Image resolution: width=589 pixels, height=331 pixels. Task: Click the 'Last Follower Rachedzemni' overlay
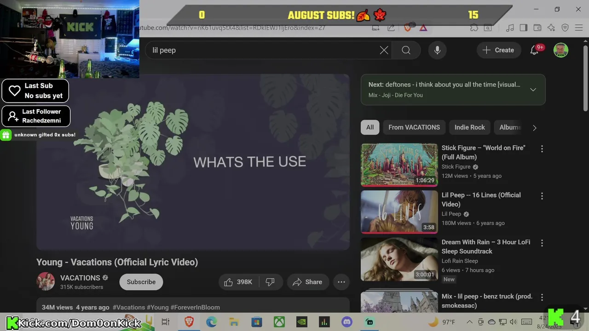coord(36,116)
